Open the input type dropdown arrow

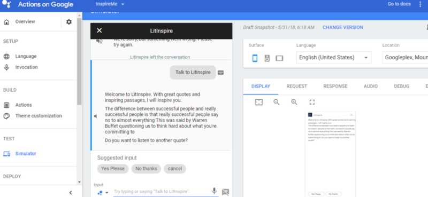[x=106, y=193]
